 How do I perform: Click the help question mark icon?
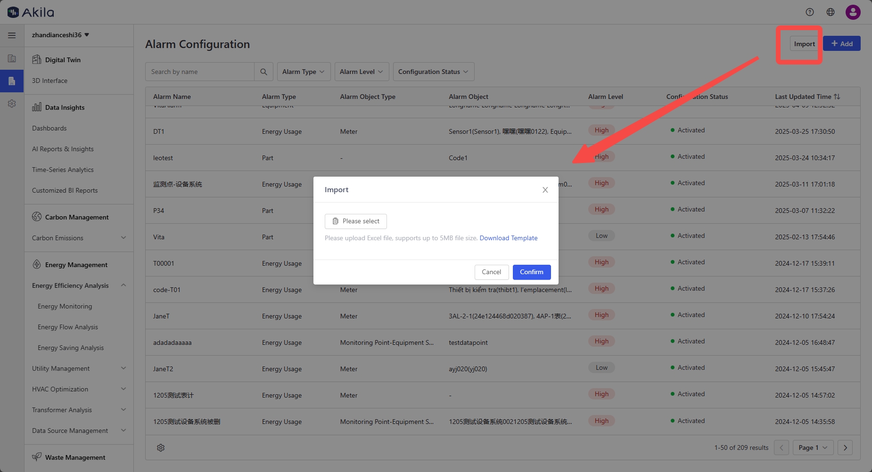pyautogui.click(x=810, y=12)
